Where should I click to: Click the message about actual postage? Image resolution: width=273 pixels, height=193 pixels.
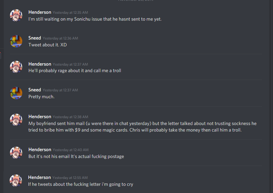[76, 157]
